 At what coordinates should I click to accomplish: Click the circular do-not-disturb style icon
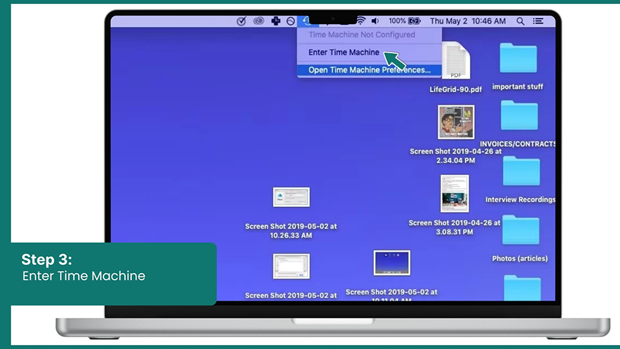(290, 21)
